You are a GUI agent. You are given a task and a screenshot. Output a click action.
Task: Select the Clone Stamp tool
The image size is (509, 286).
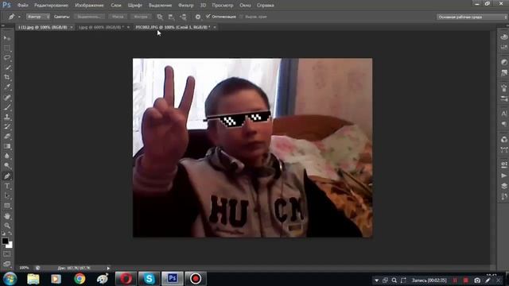pyautogui.click(x=7, y=117)
